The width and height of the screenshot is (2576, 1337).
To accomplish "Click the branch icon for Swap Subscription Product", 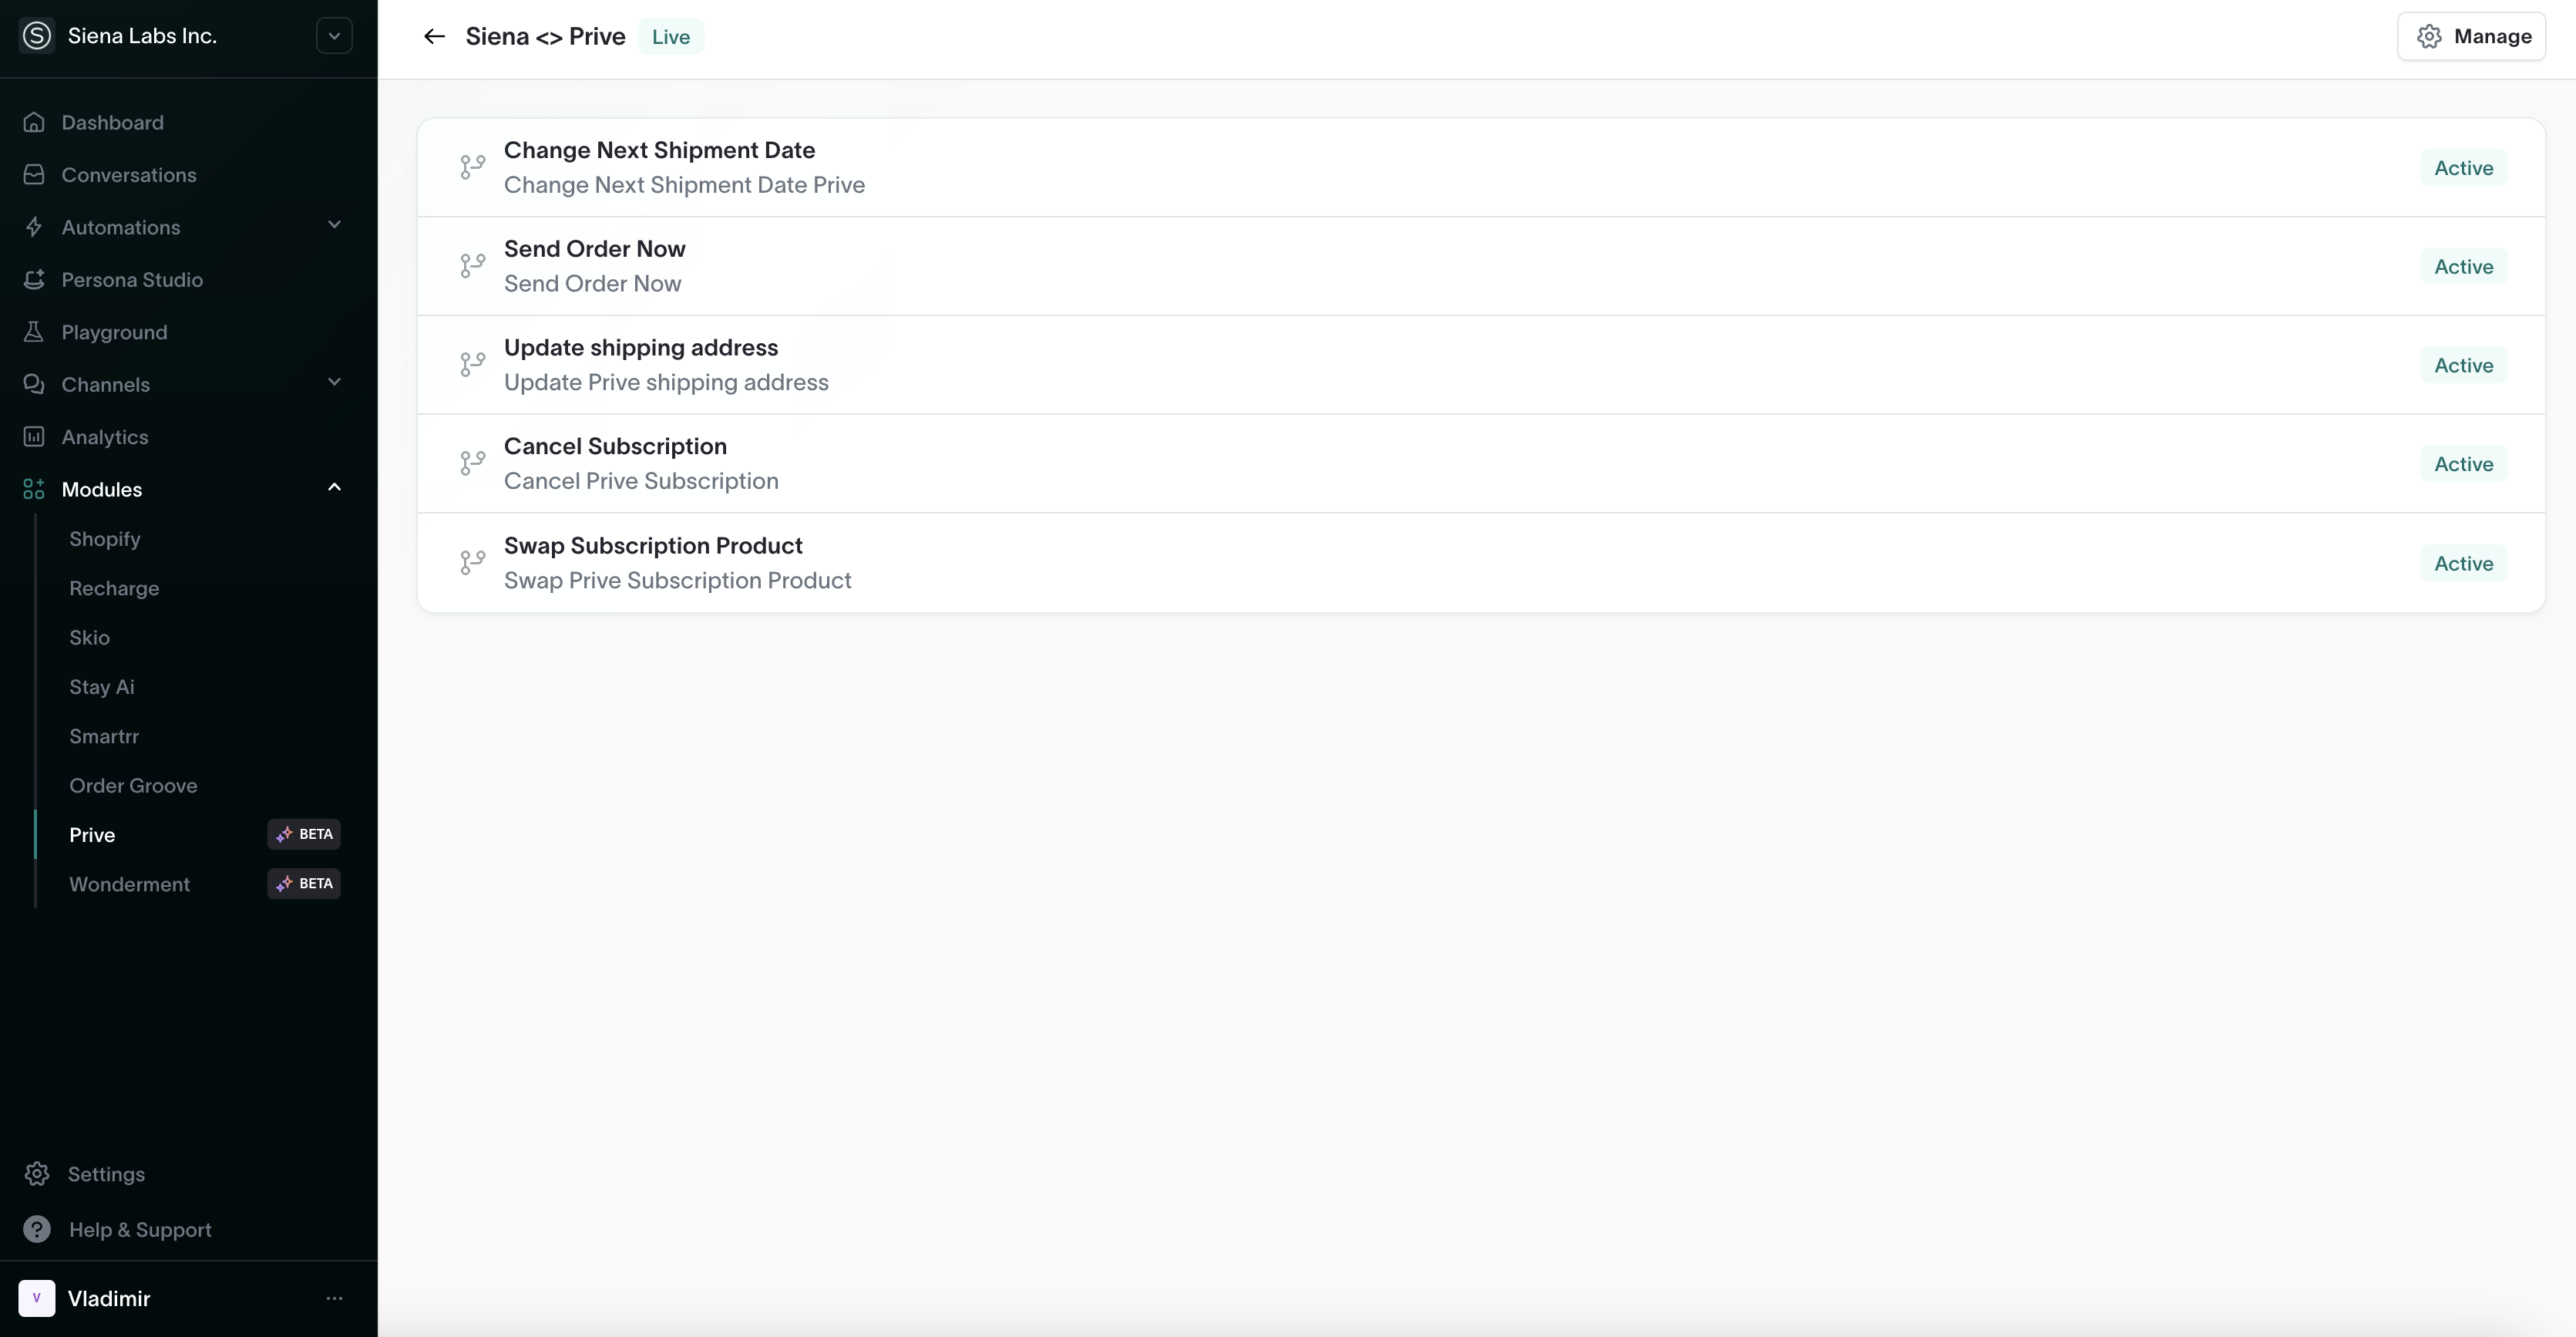I will click(x=473, y=563).
